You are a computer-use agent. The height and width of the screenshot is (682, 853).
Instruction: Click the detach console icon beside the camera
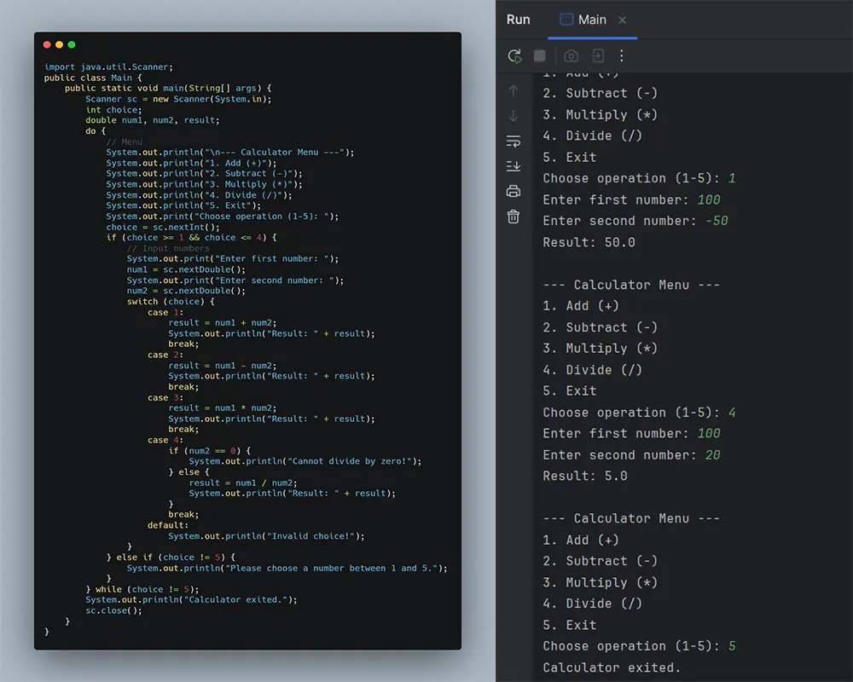coord(597,55)
